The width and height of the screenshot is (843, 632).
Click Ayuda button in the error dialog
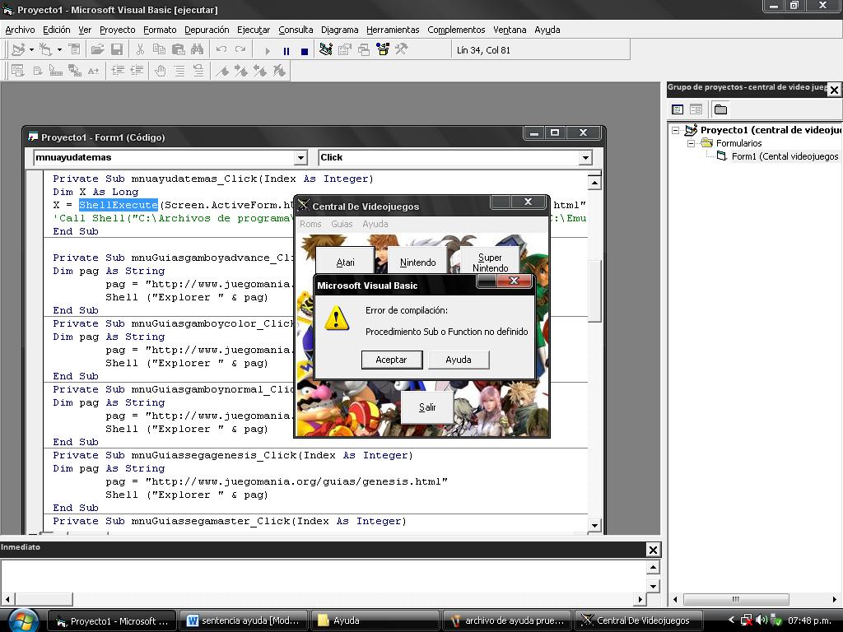click(x=459, y=360)
